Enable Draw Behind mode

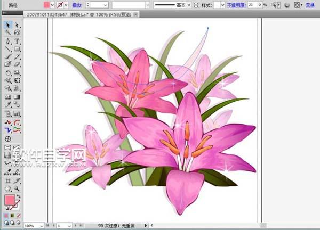pyautogui.click(x=12, y=223)
